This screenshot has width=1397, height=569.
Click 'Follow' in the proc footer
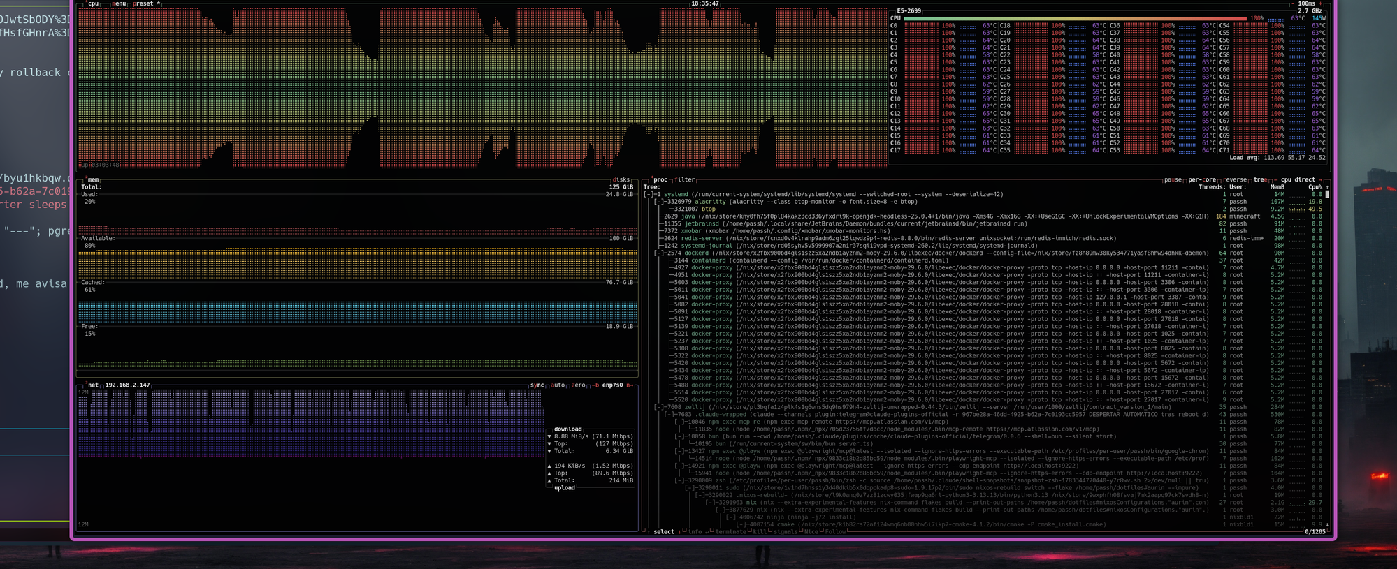(834, 531)
